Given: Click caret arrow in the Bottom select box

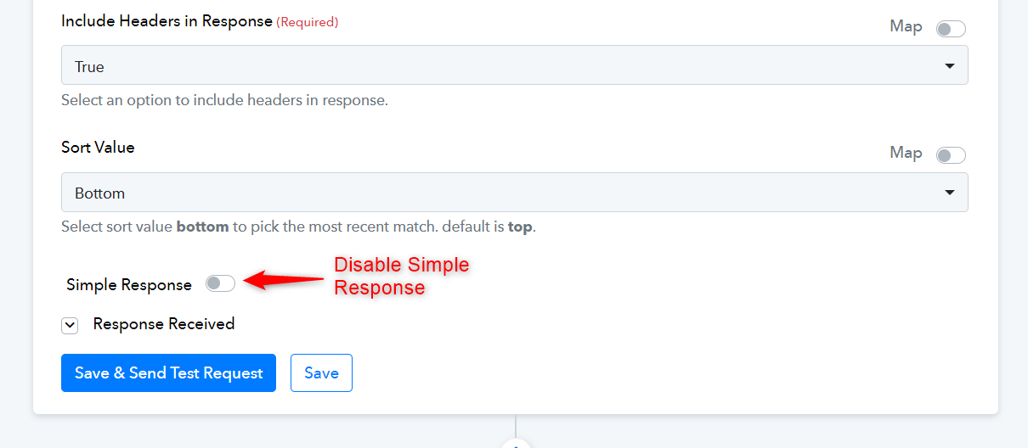Looking at the screenshot, I should click(950, 193).
